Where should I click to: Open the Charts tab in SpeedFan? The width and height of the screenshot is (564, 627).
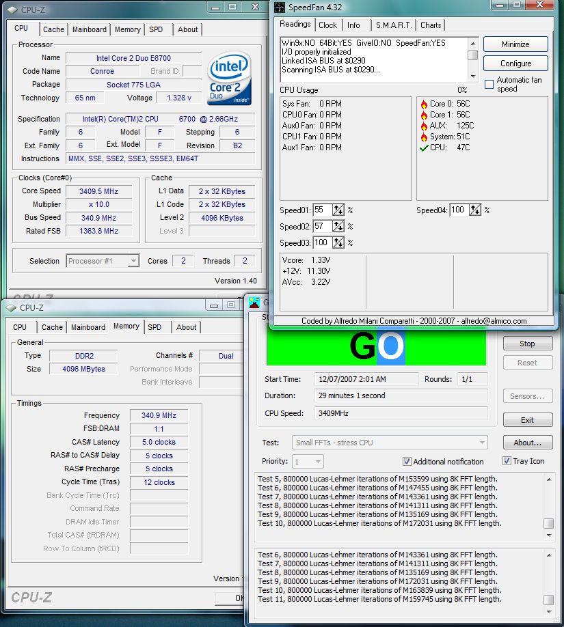click(431, 25)
